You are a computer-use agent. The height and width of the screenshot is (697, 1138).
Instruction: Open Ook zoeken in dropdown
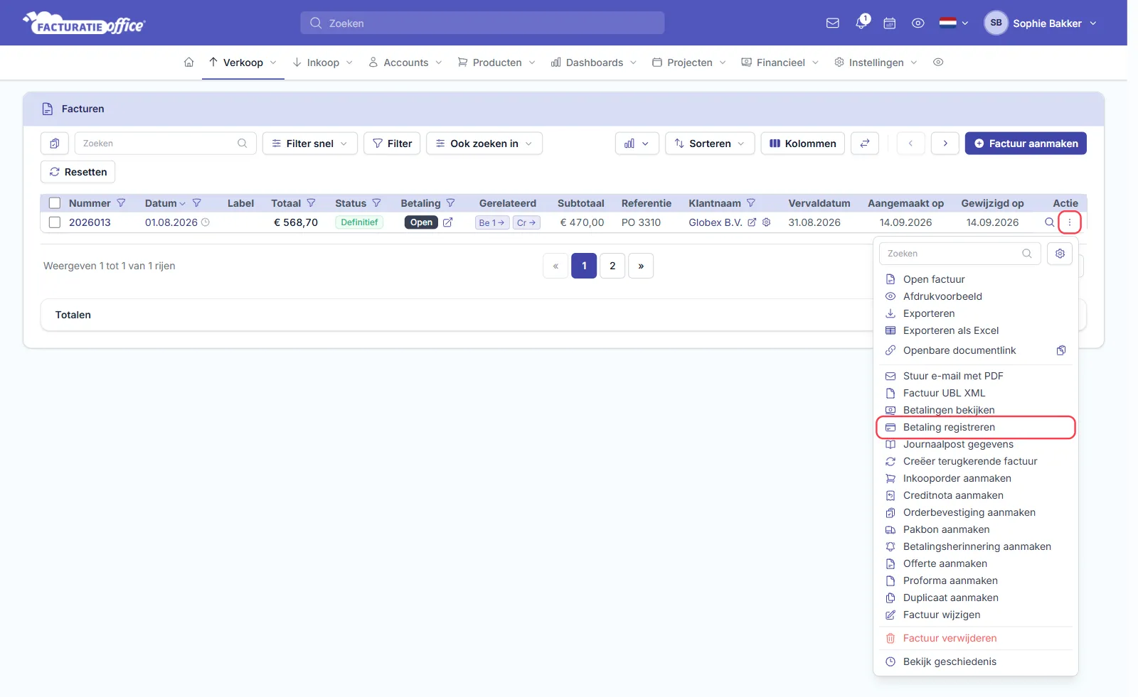click(484, 144)
